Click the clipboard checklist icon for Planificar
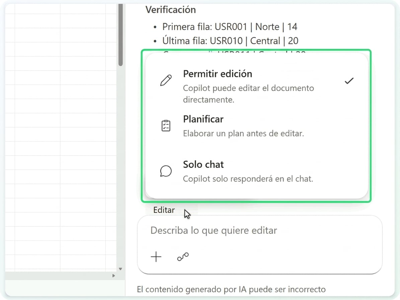 pyautogui.click(x=166, y=126)
